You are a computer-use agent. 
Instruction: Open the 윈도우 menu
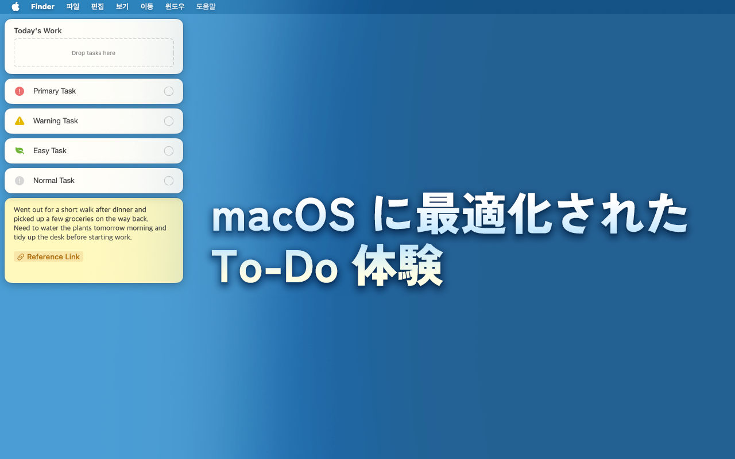(175, 7)
